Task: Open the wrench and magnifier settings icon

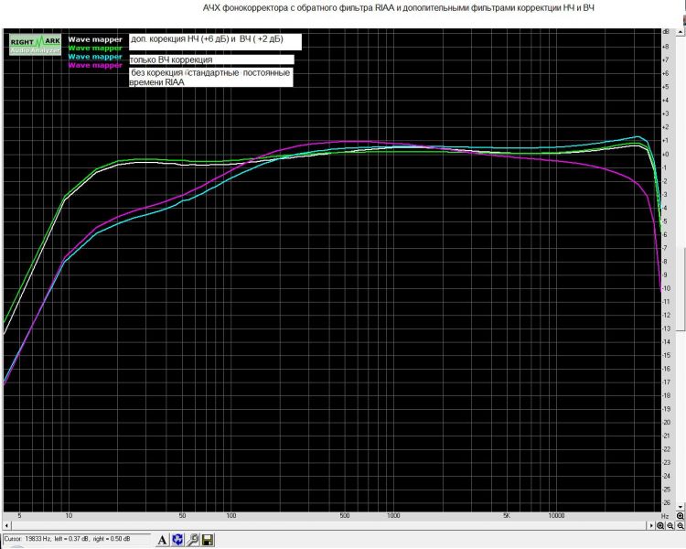Action: point(193,540)
